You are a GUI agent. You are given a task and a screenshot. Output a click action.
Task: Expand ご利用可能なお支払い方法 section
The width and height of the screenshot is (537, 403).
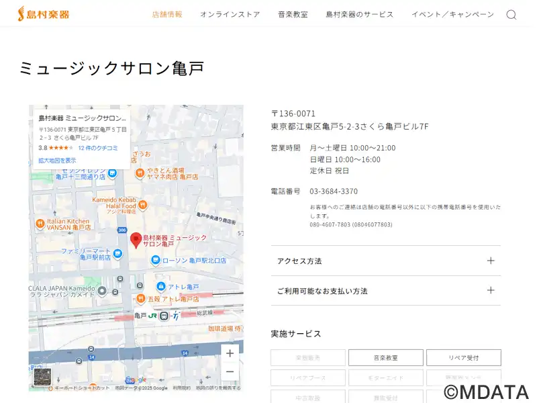tap(385, 291)
